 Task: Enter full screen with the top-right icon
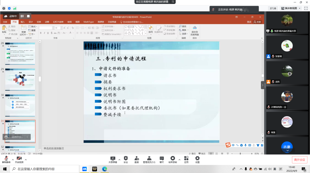click(305, 8)
